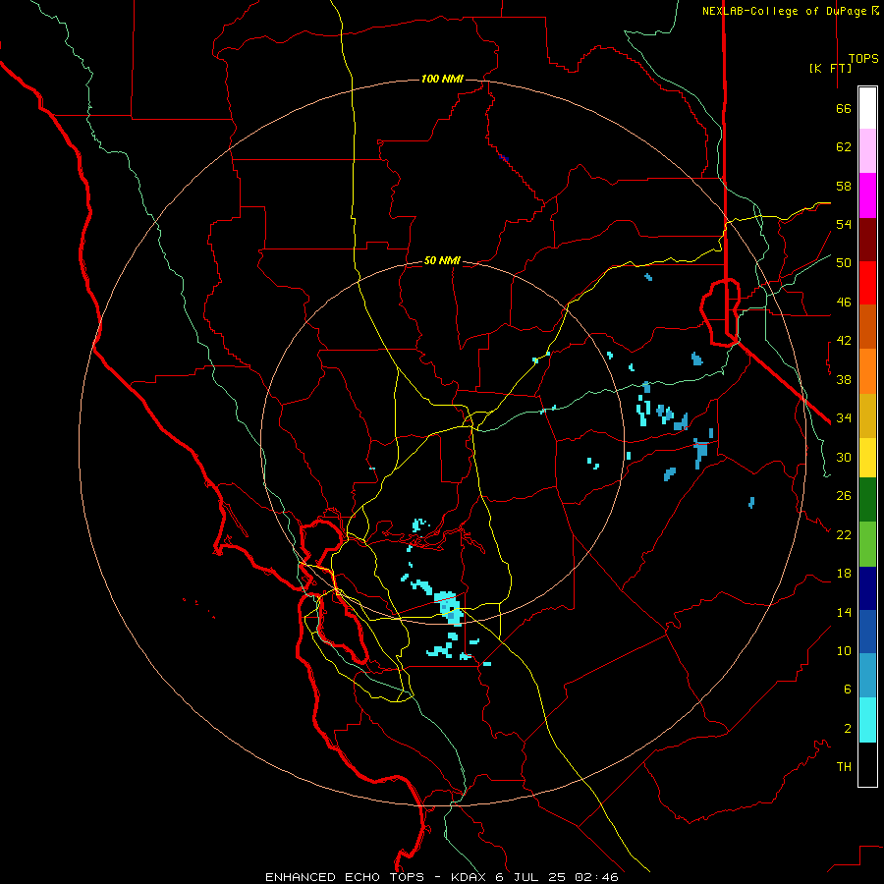Click the medium blue 14 K FT swatch
Screen dimensions: 884x884
click(867, 632)
